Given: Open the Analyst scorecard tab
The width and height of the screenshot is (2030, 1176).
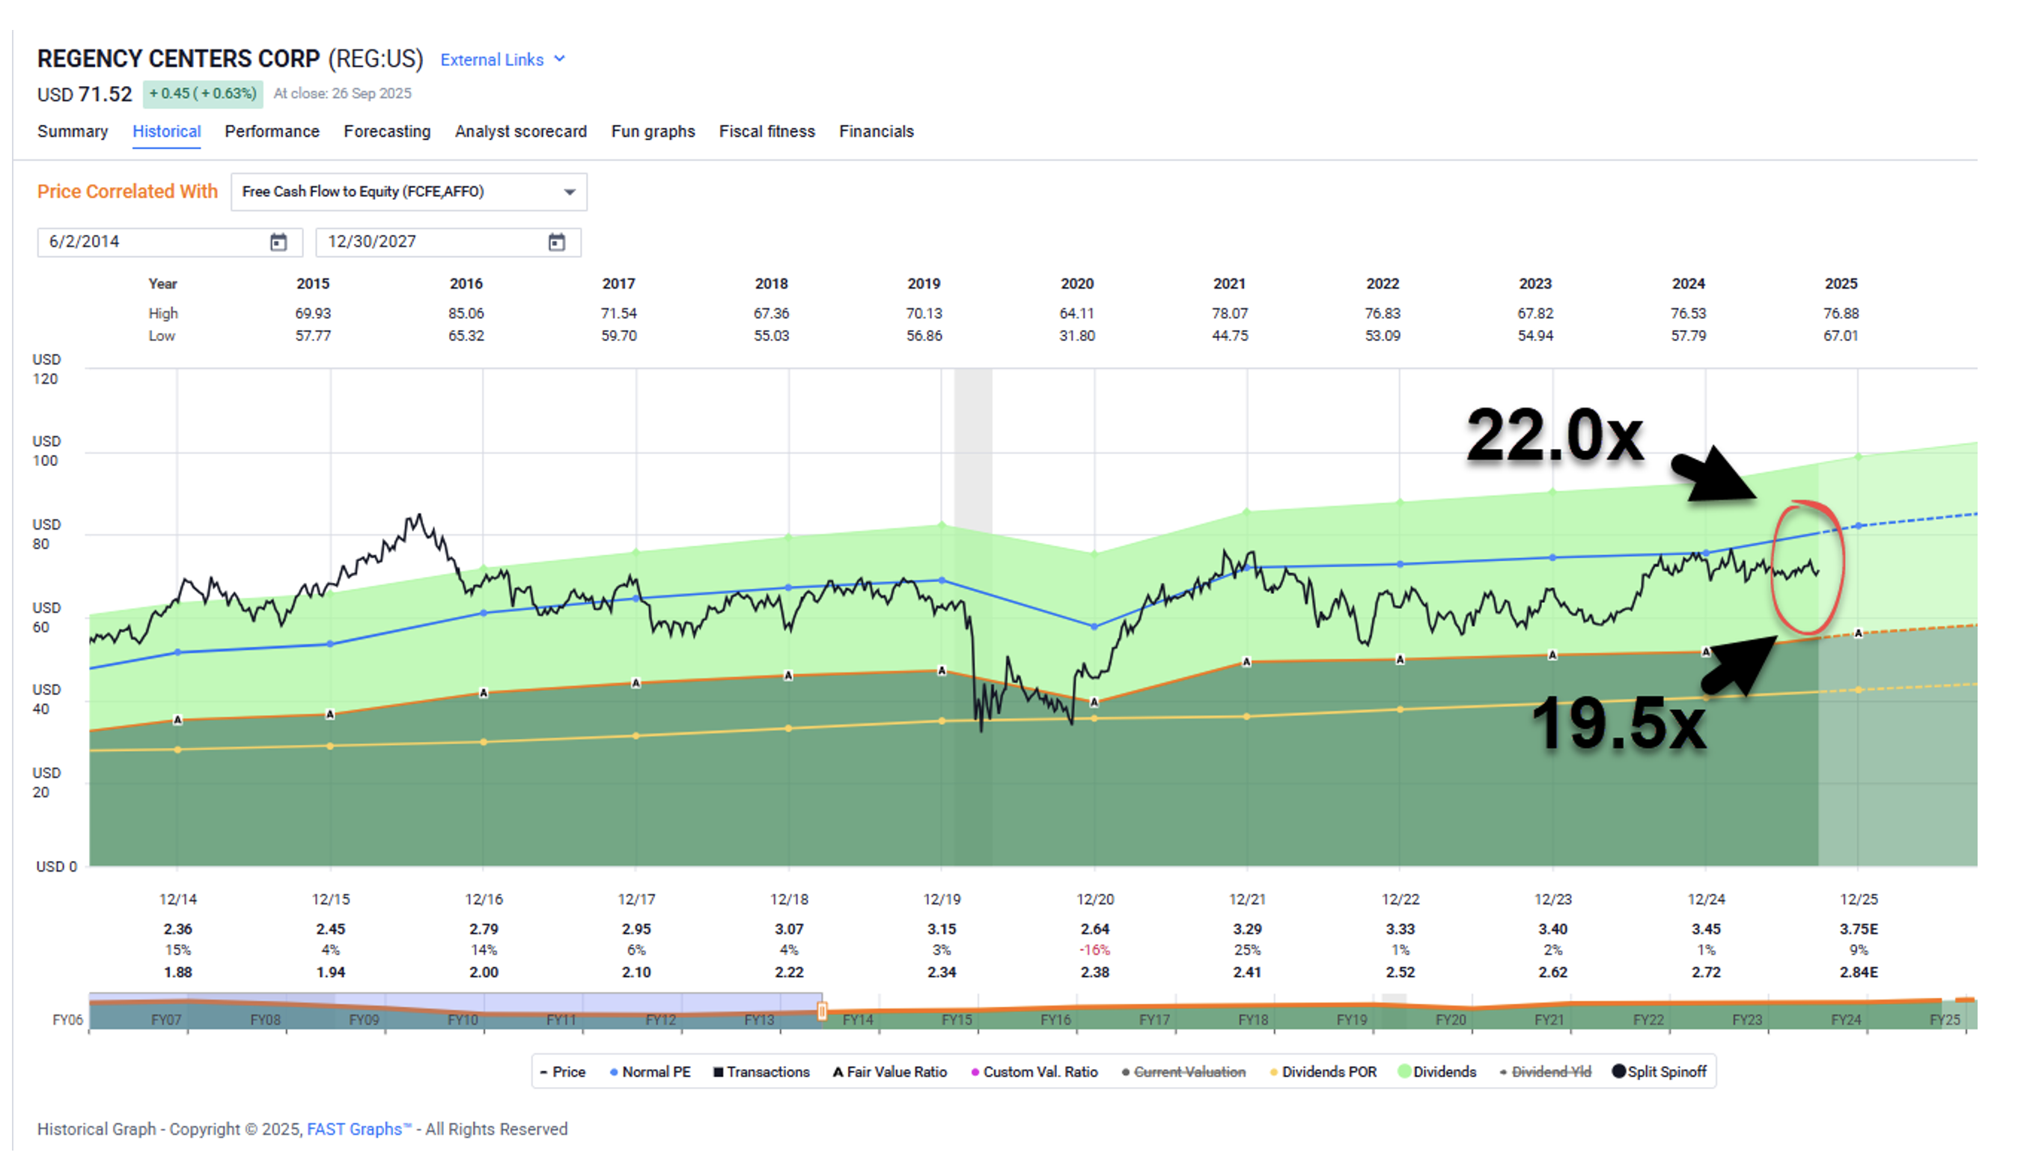Looking at the screenshot, I should click(x=520, y=131).
